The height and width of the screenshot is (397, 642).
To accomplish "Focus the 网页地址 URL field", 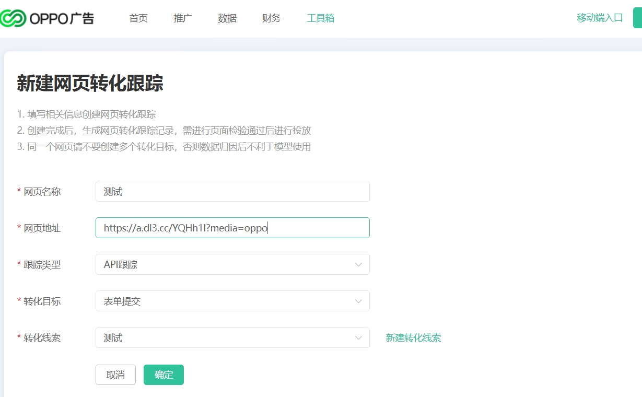I will [232, 228].
